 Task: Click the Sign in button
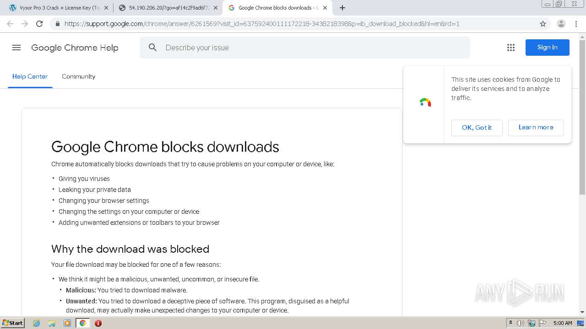click(547, 48)
